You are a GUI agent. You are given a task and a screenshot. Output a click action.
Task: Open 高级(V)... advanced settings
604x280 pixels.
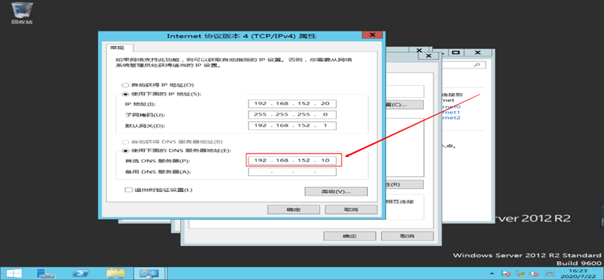click(336, 191)
